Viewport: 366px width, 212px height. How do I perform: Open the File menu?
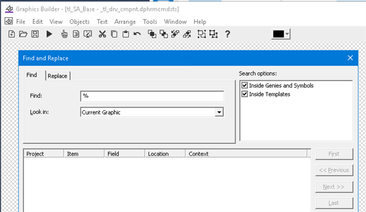[x=21, y=22]
